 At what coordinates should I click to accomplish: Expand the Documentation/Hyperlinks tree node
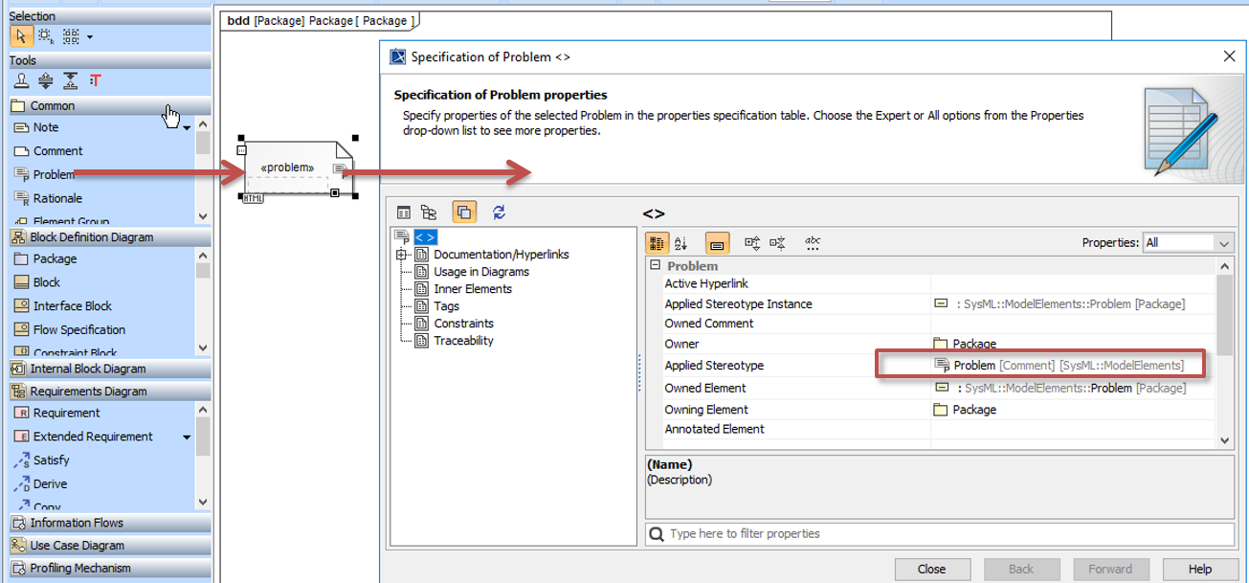coord(400,255)
